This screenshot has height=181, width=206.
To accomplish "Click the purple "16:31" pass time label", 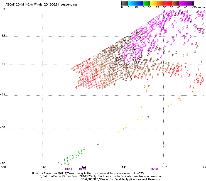I will coord(68,169).
